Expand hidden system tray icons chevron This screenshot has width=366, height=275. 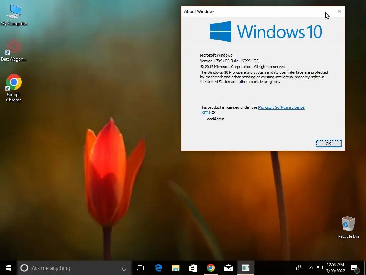(x=311, y=268)
